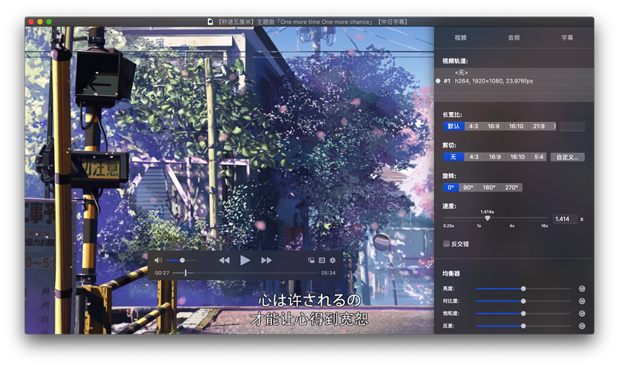Enable the 反交错 deinterlace checkbox
This screenshot has height=367, width=619.
tap(446, 243)
